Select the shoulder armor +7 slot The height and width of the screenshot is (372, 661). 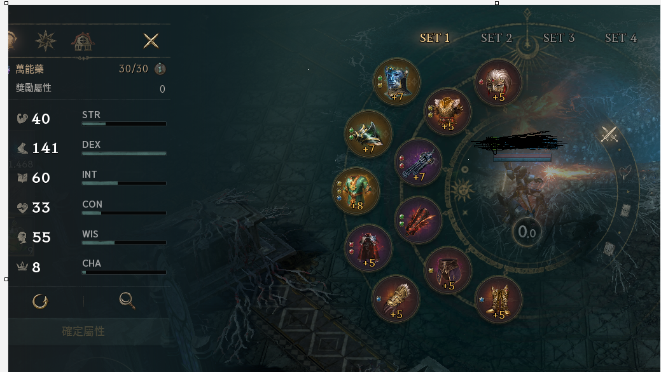pyautogui.click(x=368, y=134)
